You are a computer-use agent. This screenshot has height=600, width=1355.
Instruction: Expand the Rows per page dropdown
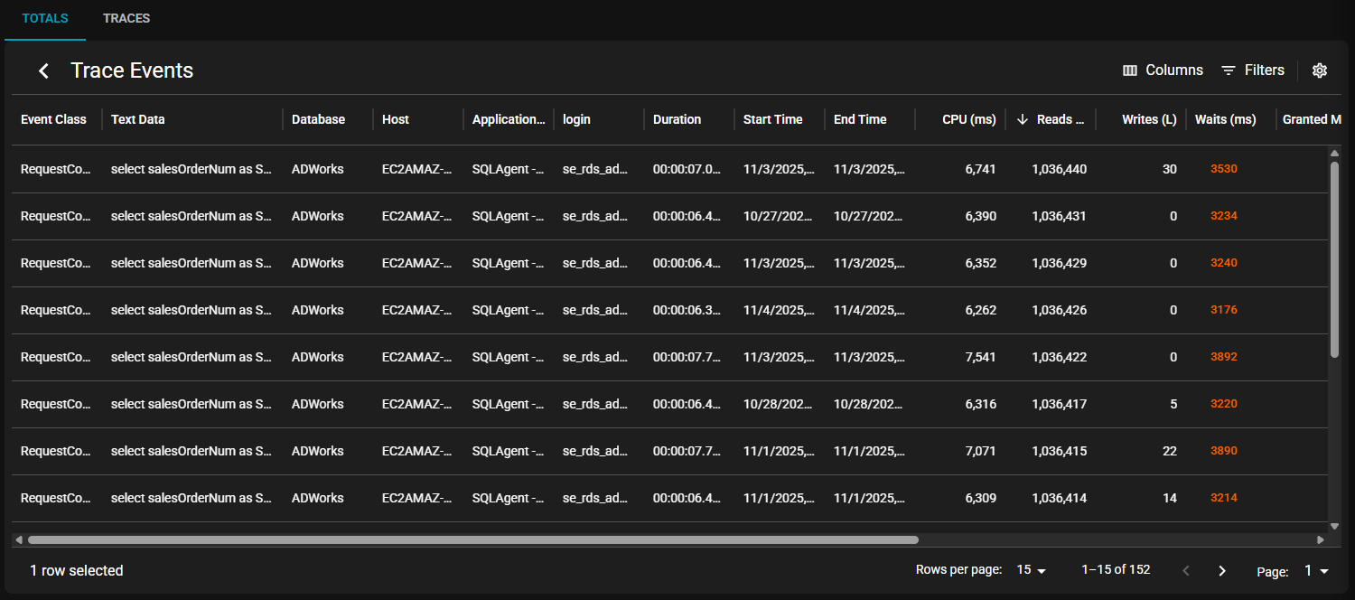[1031, 571]
